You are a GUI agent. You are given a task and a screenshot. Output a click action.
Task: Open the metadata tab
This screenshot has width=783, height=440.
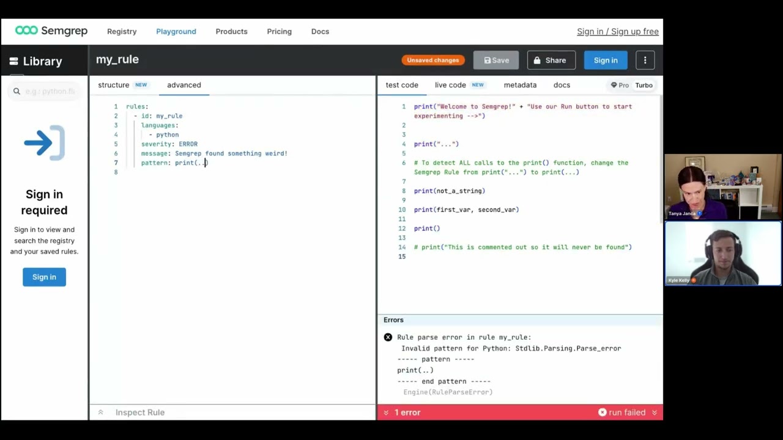[x=520, y=85]
